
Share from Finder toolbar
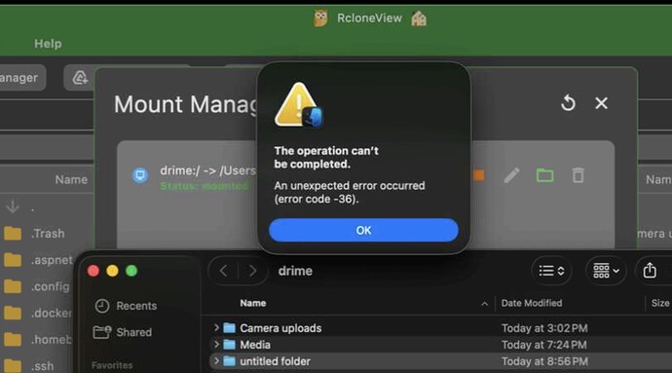pos(650,271)
